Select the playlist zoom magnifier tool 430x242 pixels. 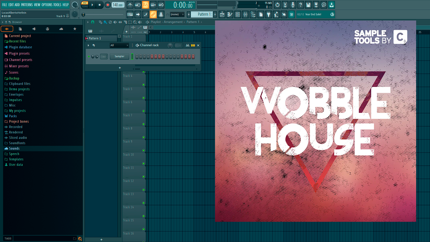click(x=135, y=22)
